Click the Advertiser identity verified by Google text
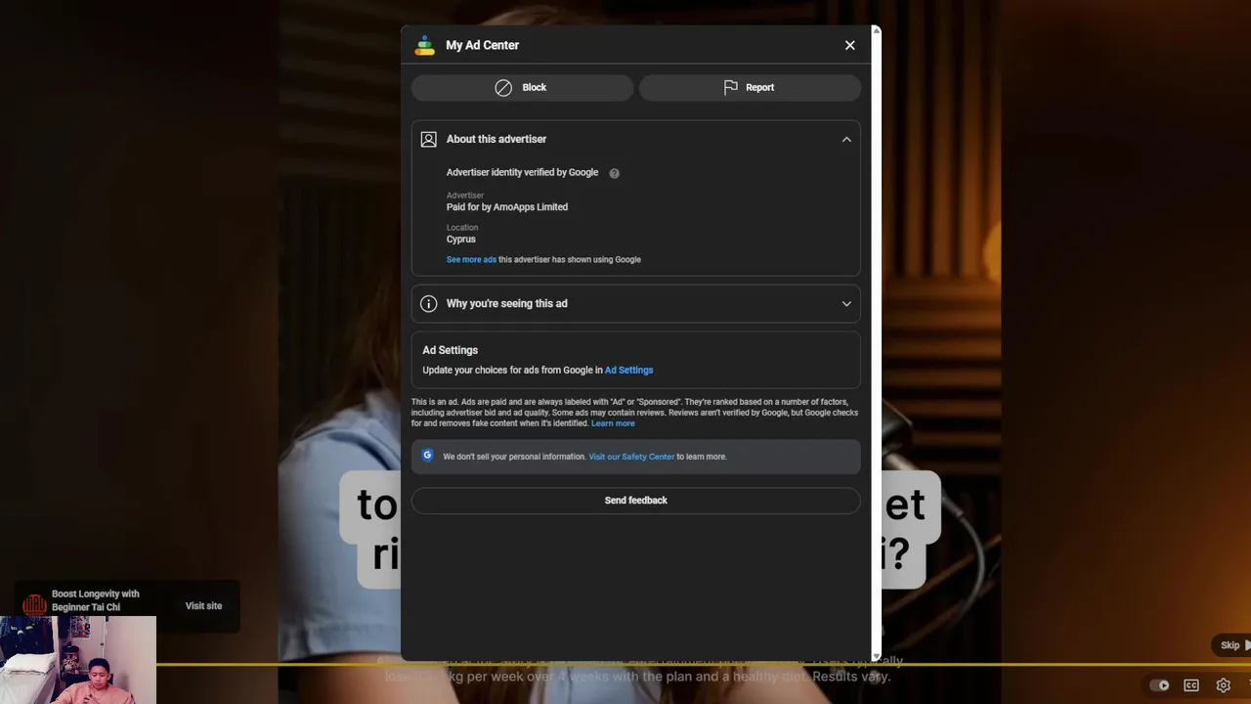Screen dimensions: 1251x704 point(522,172)
